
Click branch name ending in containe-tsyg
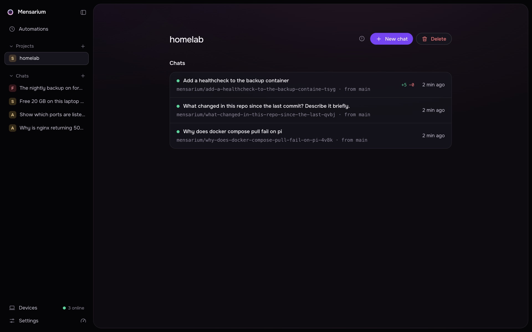[x=256, y=89]
